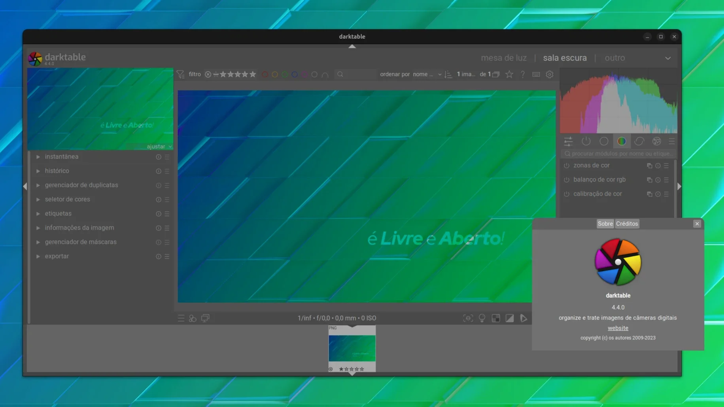Toggle calibração de cor module power
Image resolution: width=724 pixels, height=407 pixels.
(x=566, y=194)
